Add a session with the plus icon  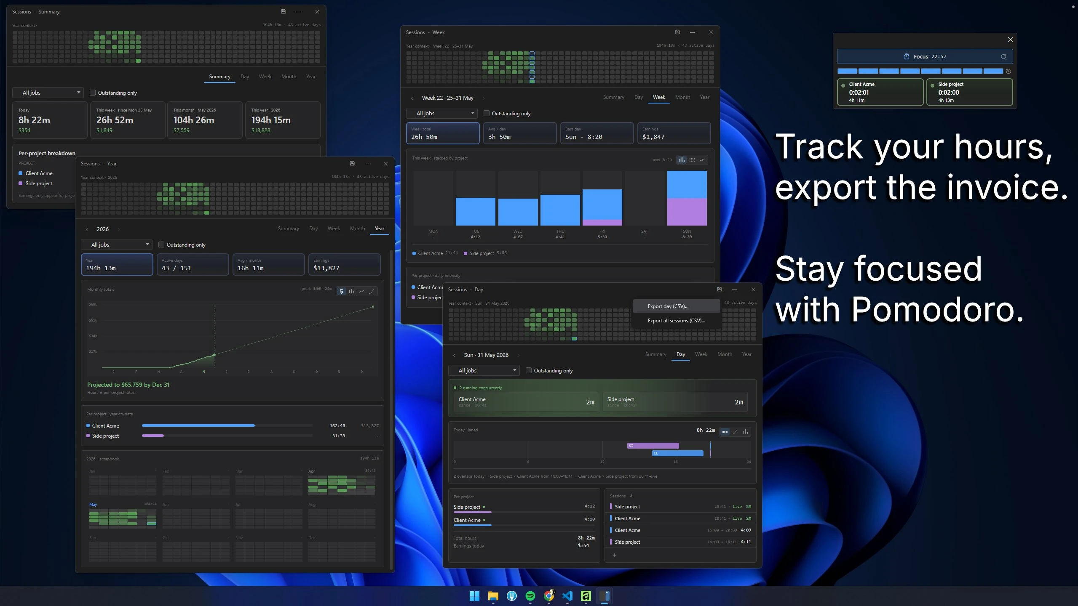[615, 555]
